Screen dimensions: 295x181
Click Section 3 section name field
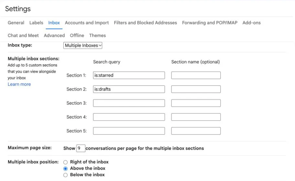coord(196,103)
